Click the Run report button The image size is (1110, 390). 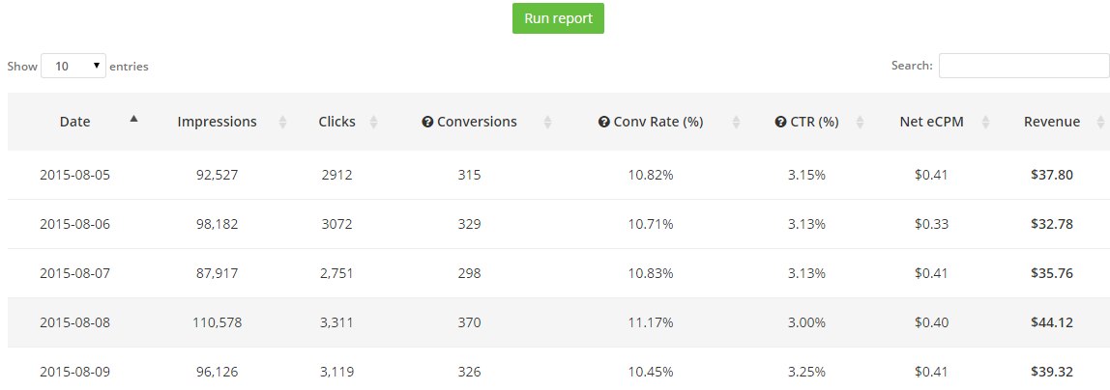tap(558, 18)
